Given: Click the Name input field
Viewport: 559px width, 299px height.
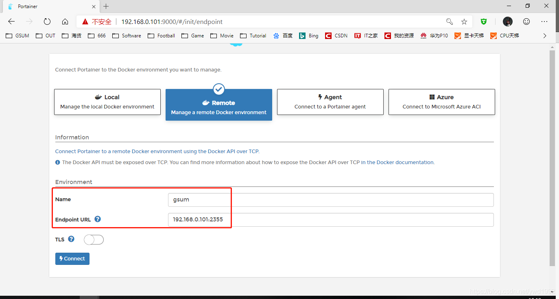Looking at the screenshot, I should 331,200.
